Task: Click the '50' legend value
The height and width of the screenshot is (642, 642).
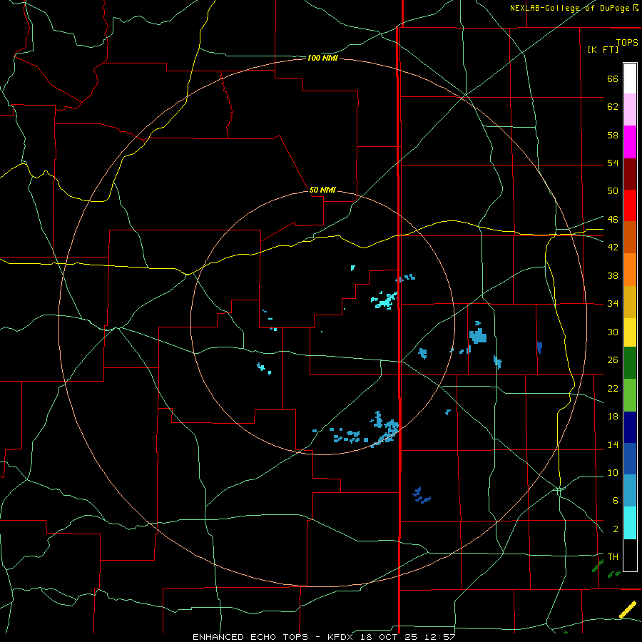Action: [613, 190]
